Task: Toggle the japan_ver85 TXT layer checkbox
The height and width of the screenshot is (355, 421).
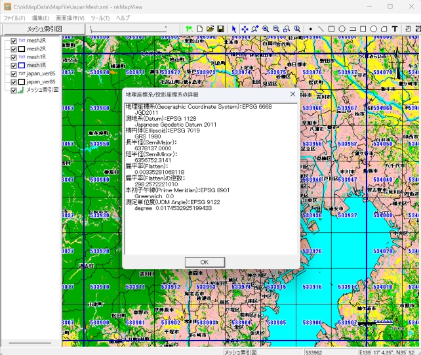Action: pos(13,73)
